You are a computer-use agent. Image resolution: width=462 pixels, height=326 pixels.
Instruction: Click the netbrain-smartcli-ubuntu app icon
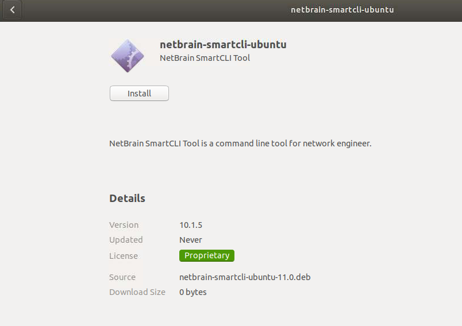(x=127, y=56)
